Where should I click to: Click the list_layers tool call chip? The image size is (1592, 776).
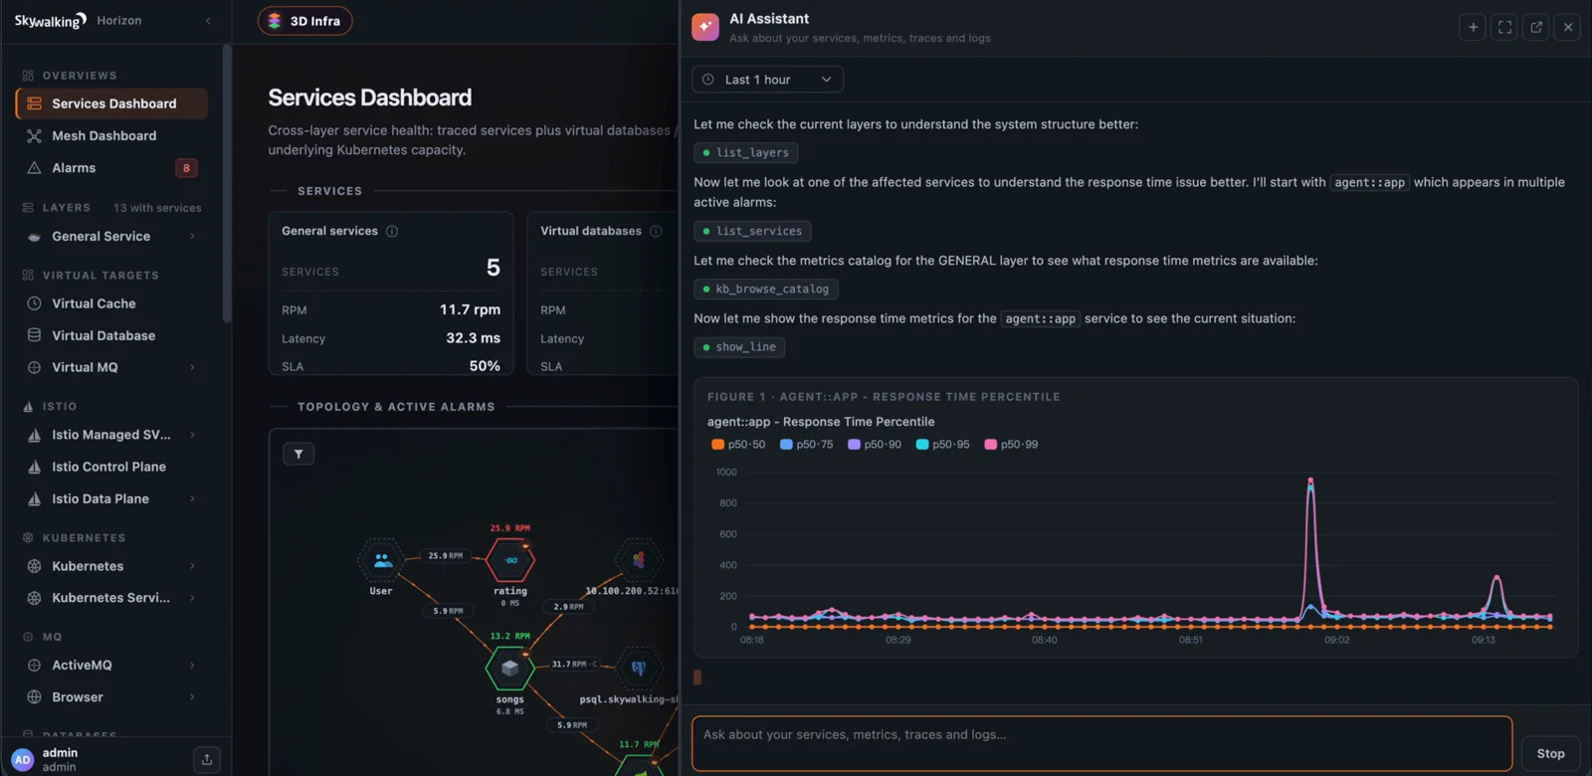pos(746,152)
